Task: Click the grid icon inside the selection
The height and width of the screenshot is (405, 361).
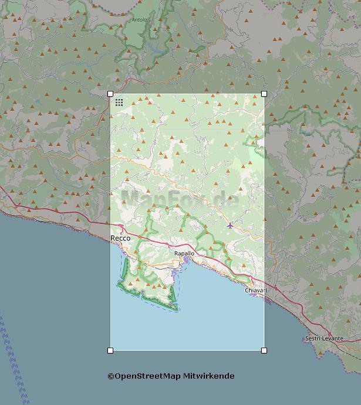Action: tap(119, 103)
